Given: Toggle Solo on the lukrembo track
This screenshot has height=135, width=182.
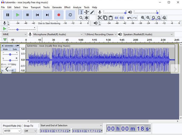Looking at the screenshot, I should click(15, 49).
